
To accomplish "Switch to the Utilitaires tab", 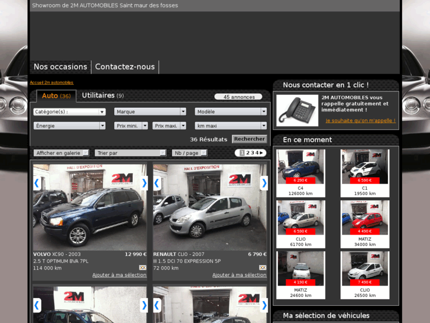I will (102, 95).
